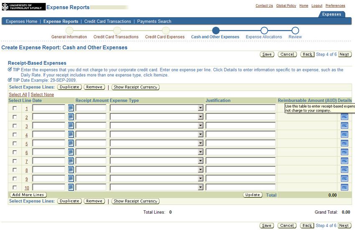Click the Select None link

[42, 95]
